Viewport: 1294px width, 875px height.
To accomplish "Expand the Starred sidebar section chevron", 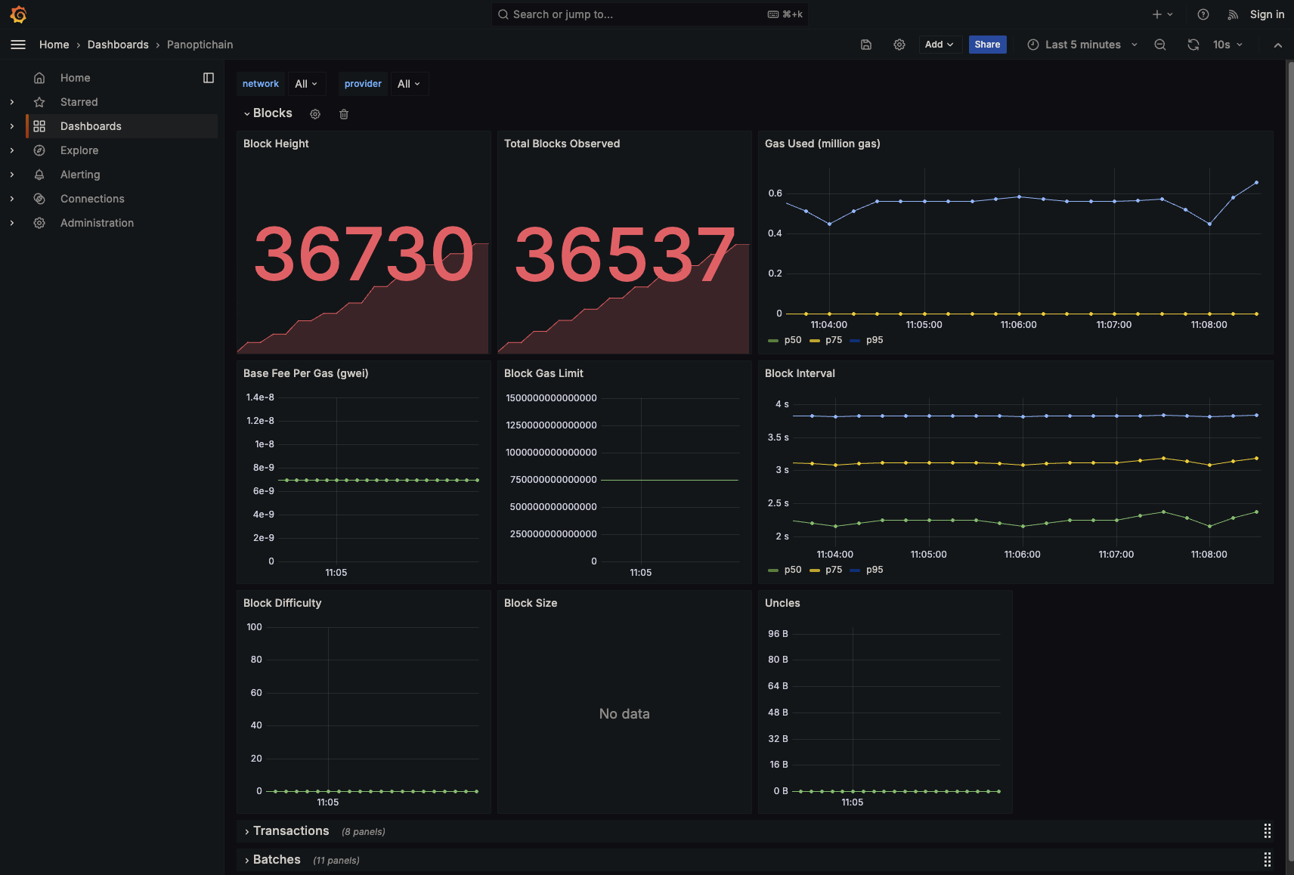I will click(12, 102).
